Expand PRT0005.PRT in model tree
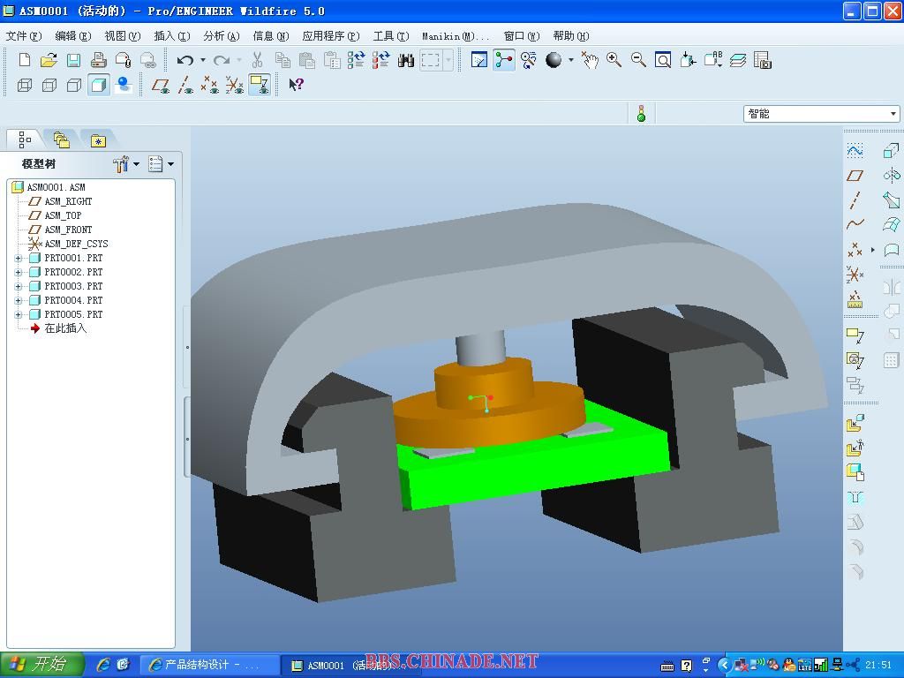 pyautogui.click(x=18, y=315)
